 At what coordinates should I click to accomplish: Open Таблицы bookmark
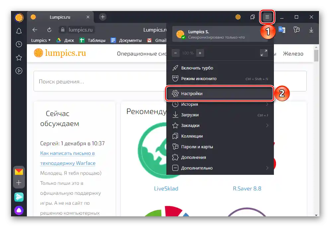point(92,40)
